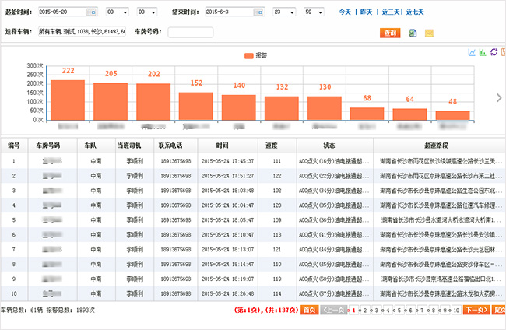Select the 近七天 quick range link
The height and width of the screenshot is (330, 506).
pyautogui.click(x=415, y=12)
